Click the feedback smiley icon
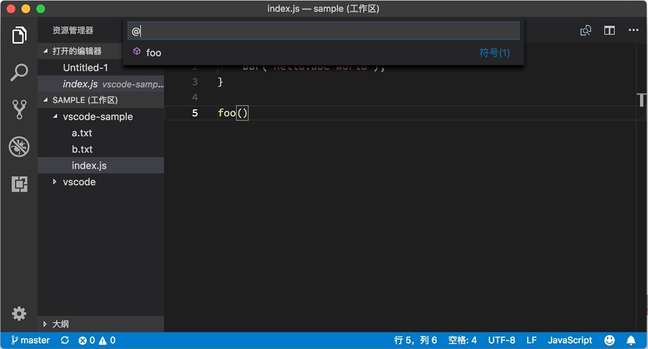The height and width of the screenshot is (349, 648). pyautogui.click(x=610, y=340)
